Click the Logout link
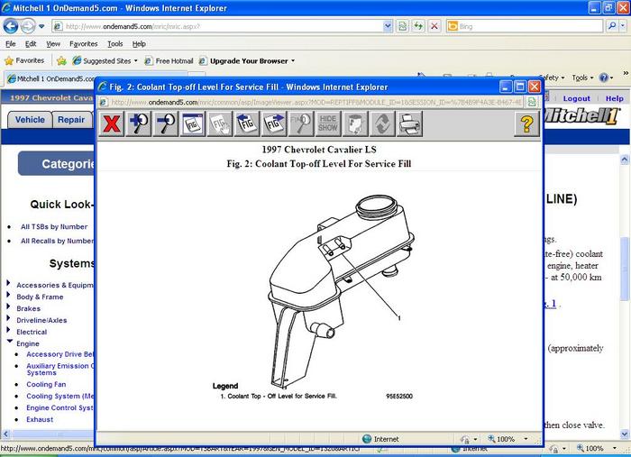Image resolution: width=631 pixels, height=457 pixels. (576, 98)
